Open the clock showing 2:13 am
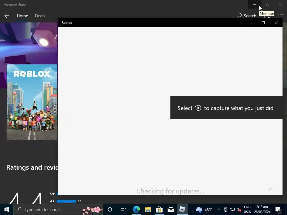Screen dimensions: 287x215 (x=262, y=209)
